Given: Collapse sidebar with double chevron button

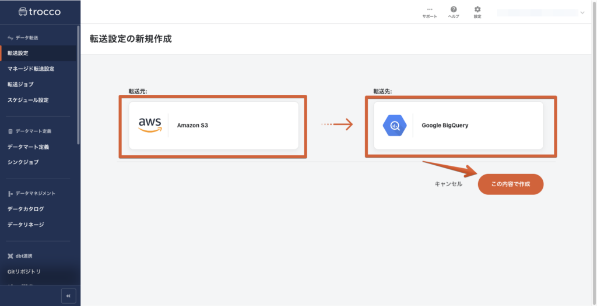Looking at the screenshot, I should [68, 296].
